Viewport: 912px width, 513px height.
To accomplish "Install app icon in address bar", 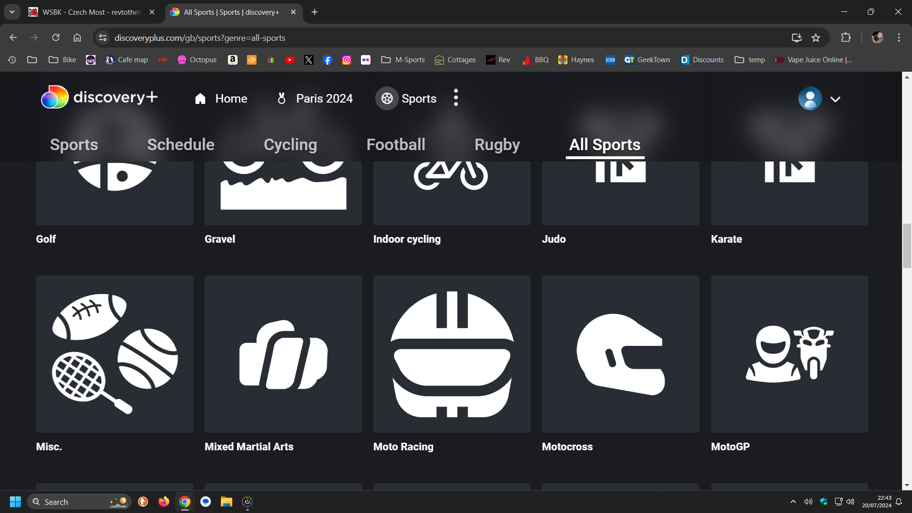I will point(797,38).
